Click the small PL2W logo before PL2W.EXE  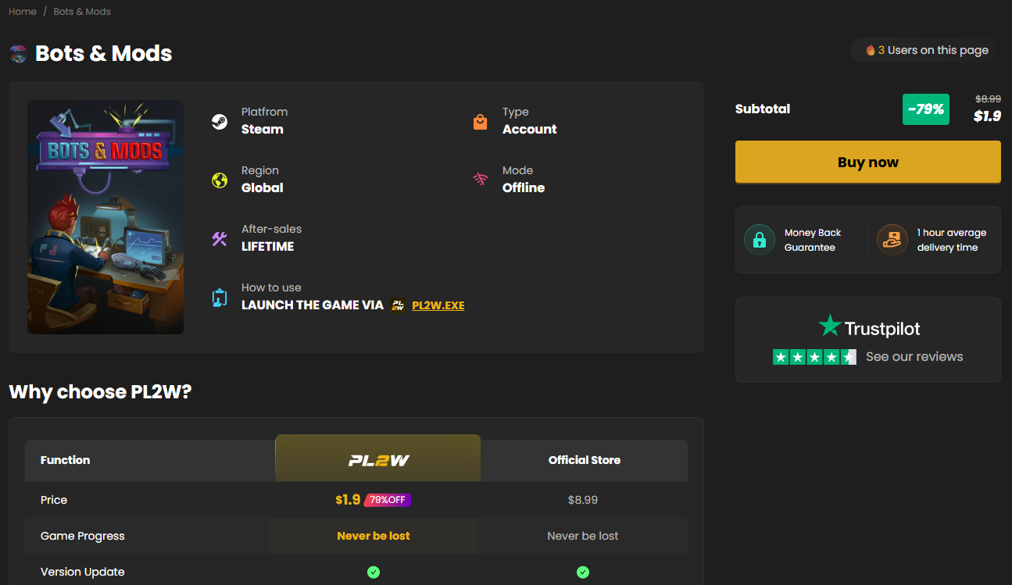[399, 305]
